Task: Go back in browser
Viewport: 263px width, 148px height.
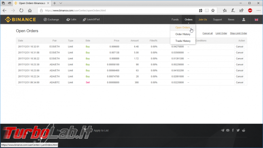Action: coord(4,11)
